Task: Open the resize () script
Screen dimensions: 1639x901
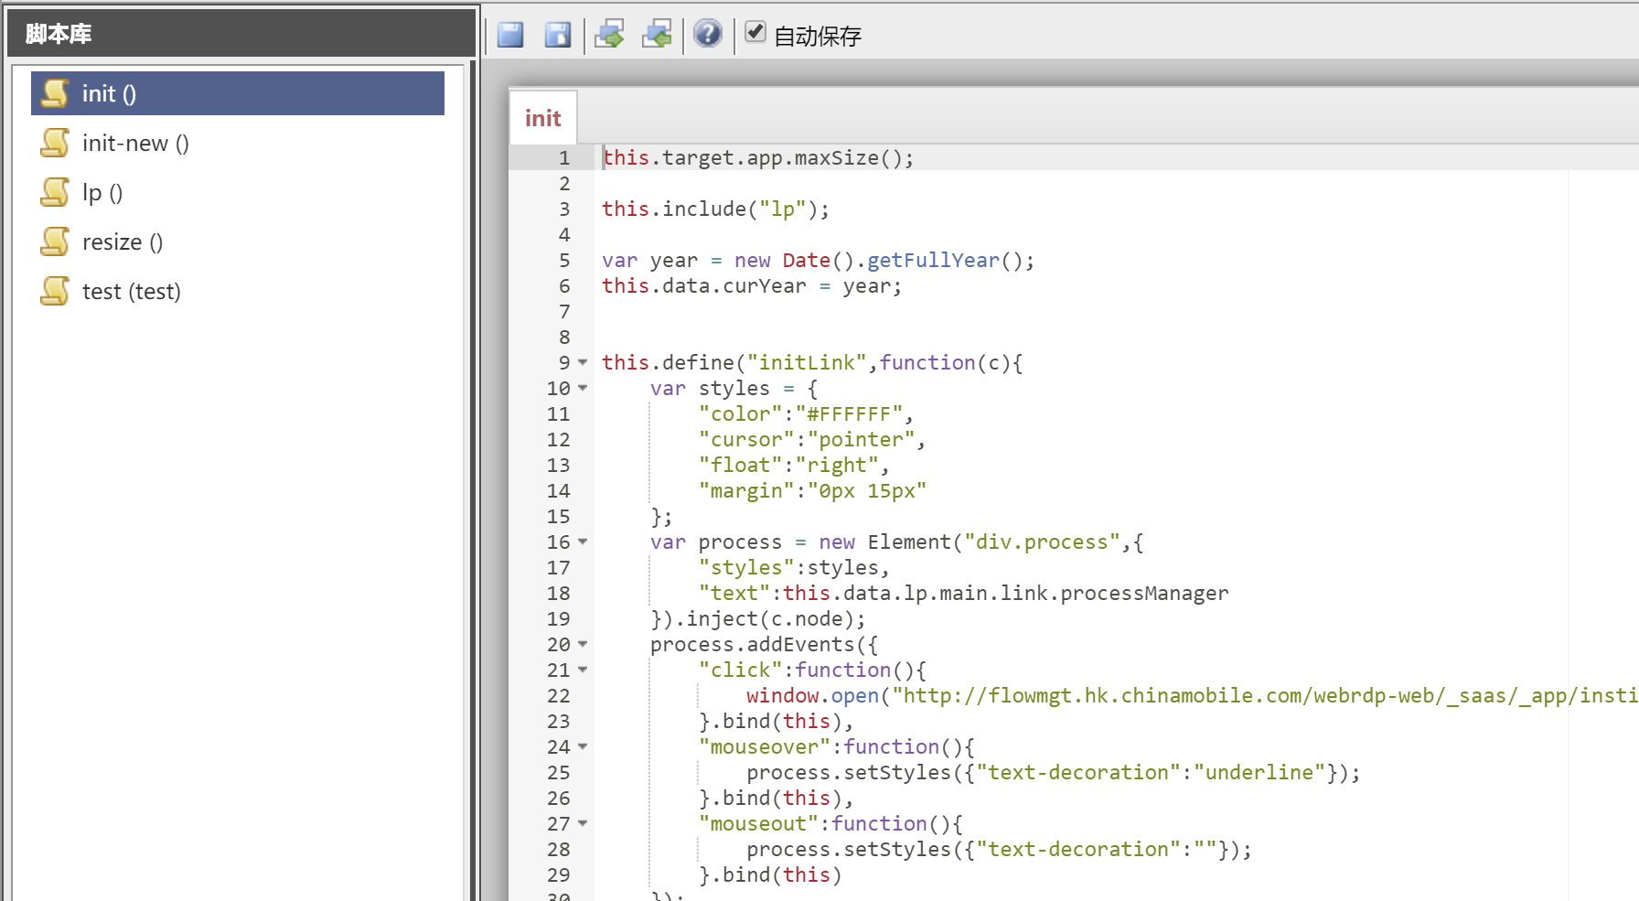Action: (123, 241)
